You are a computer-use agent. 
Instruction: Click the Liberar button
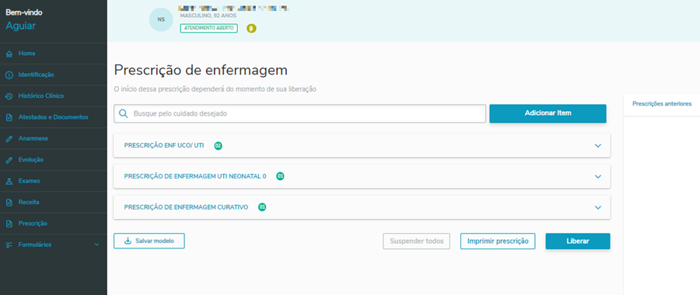pyautogui.click(x=578, y=241)
